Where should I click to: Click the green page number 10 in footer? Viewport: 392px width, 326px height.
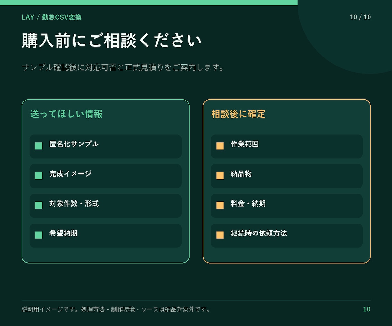[x=367, y=309]
